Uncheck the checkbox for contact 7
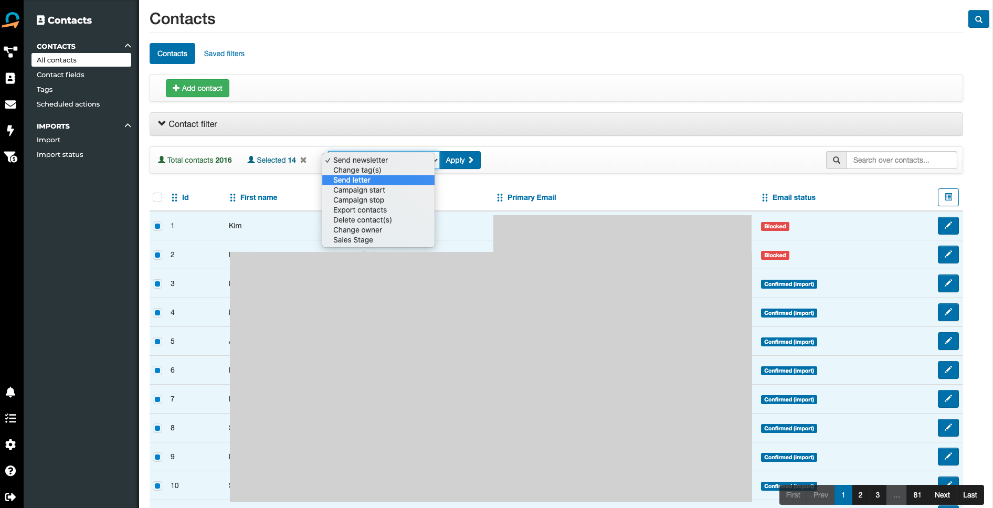Image resolution: width=993 pixels, height=508 pixels. (157, 399)
